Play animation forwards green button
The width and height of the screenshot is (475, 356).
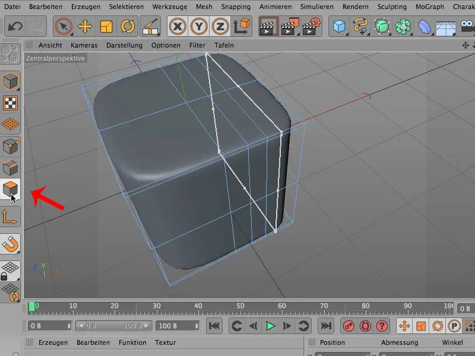point(270,326)
